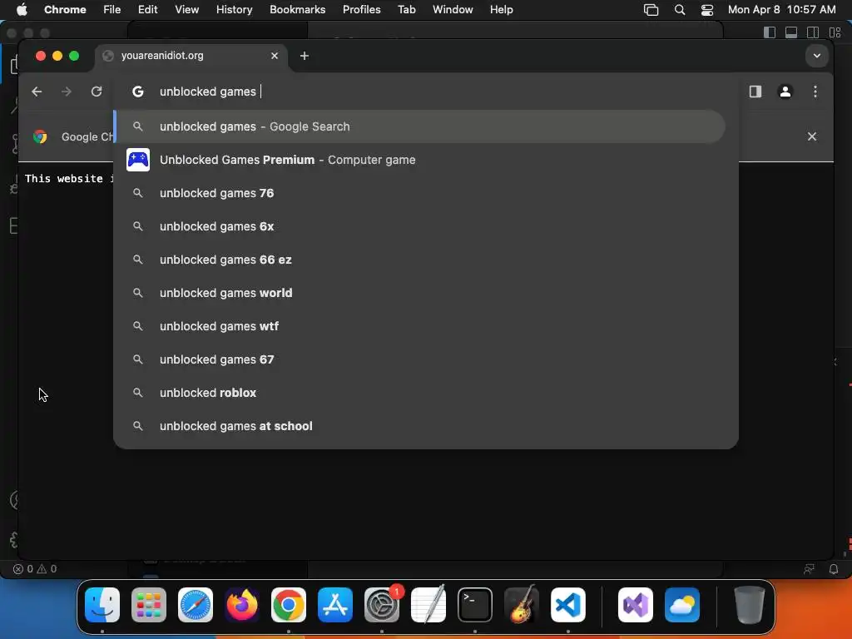Open the Help menu
Screen dimensions: 852x639
click(x=501, y=9)
